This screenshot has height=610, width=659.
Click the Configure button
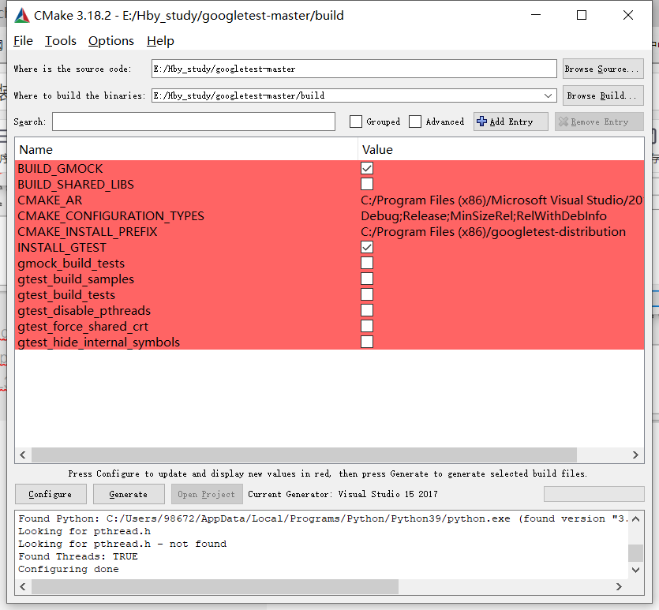click(51, 493)
